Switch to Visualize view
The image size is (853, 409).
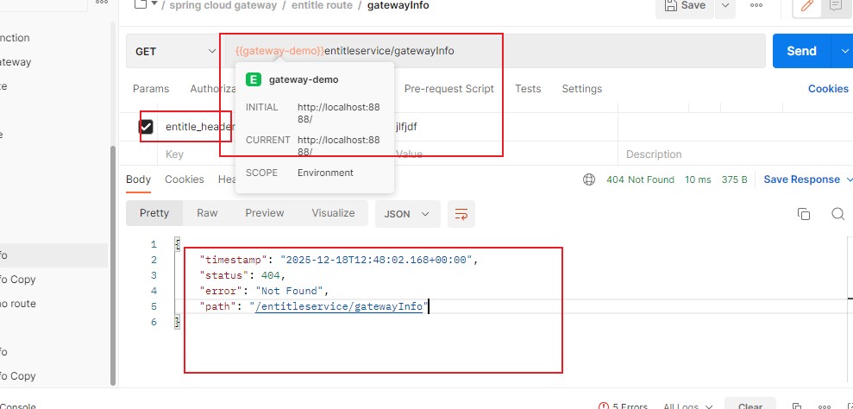click(x=333, y=213)
